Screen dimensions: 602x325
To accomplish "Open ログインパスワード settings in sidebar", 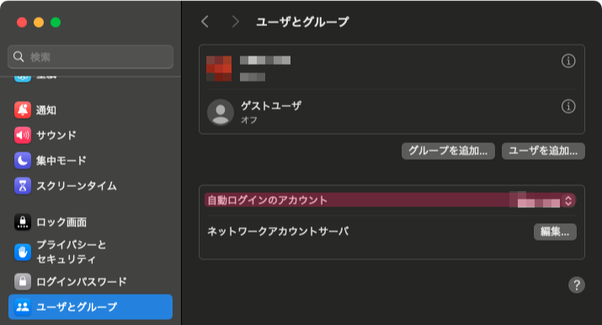I will [x=90, y=282].
